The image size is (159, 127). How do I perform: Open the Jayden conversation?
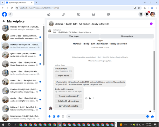[21, 73]
